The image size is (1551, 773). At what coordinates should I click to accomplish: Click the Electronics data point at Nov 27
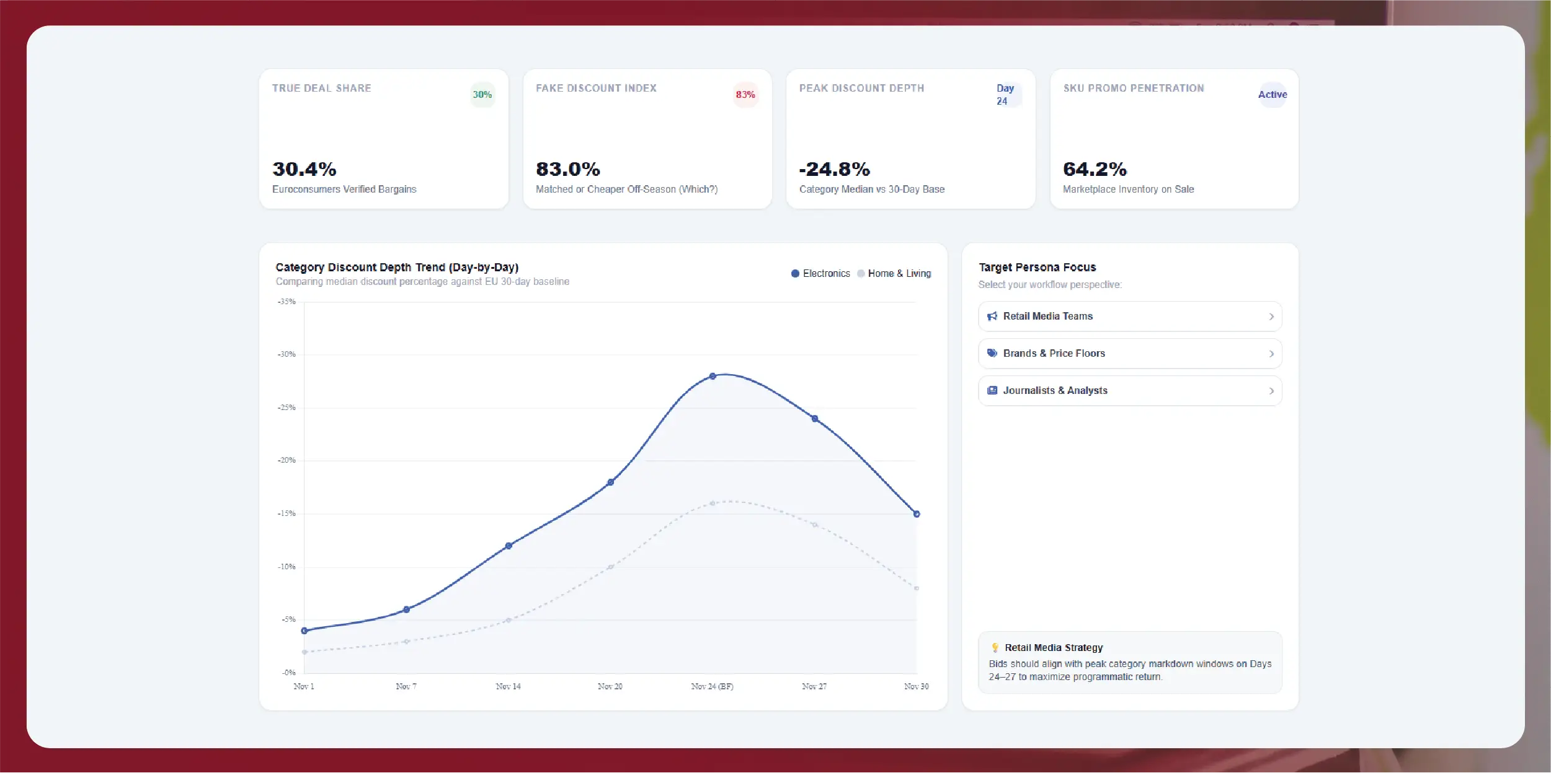click(x=815, y=419)
